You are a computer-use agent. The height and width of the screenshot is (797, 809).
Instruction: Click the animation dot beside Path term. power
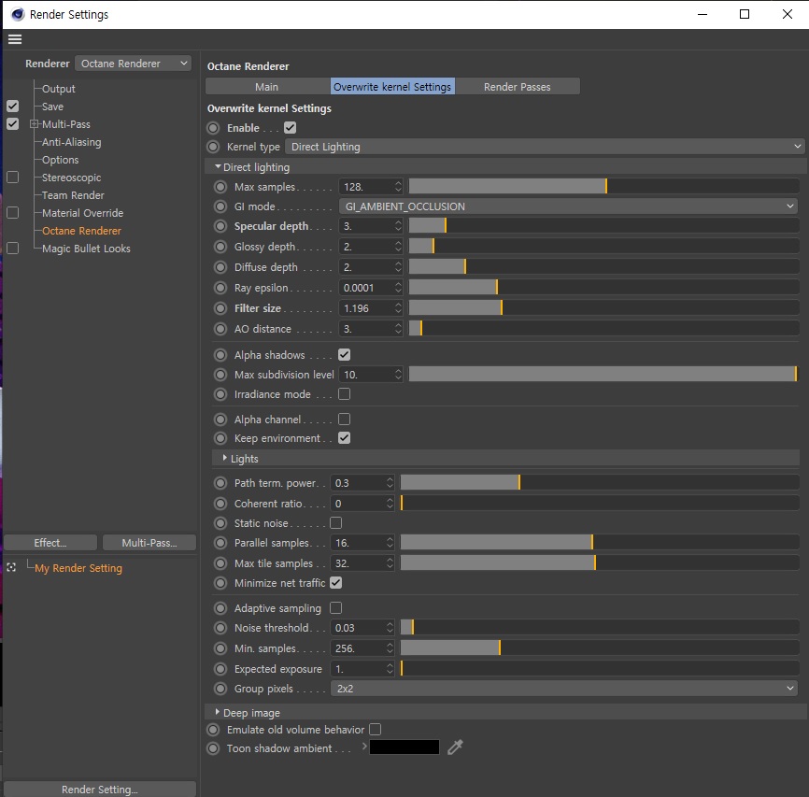pyautogui.click(x=220, y=483)
